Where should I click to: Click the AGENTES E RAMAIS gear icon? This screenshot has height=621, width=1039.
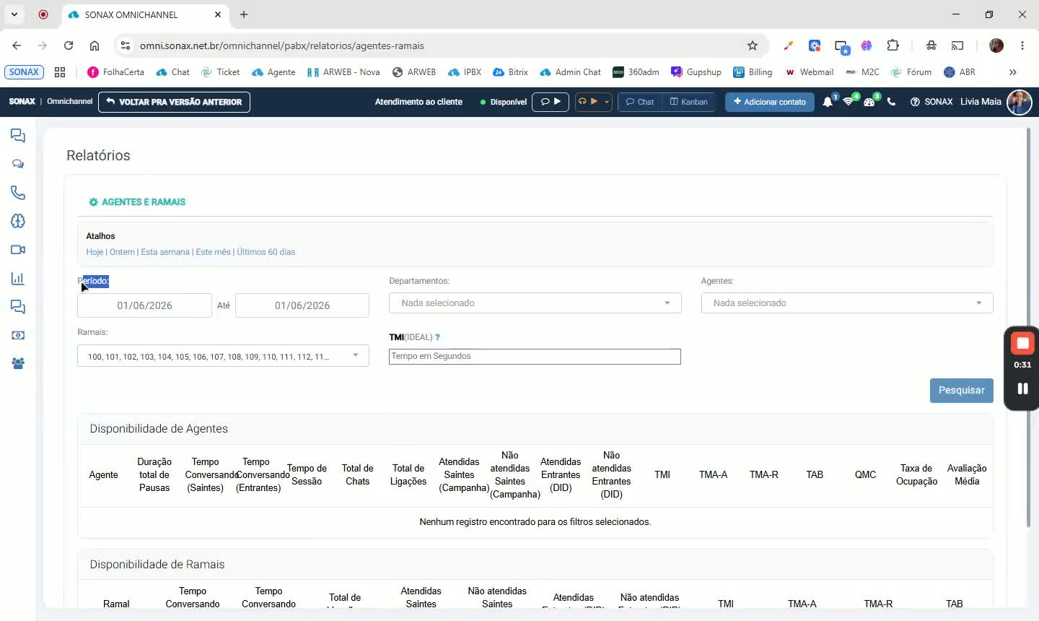coord(93,202)
